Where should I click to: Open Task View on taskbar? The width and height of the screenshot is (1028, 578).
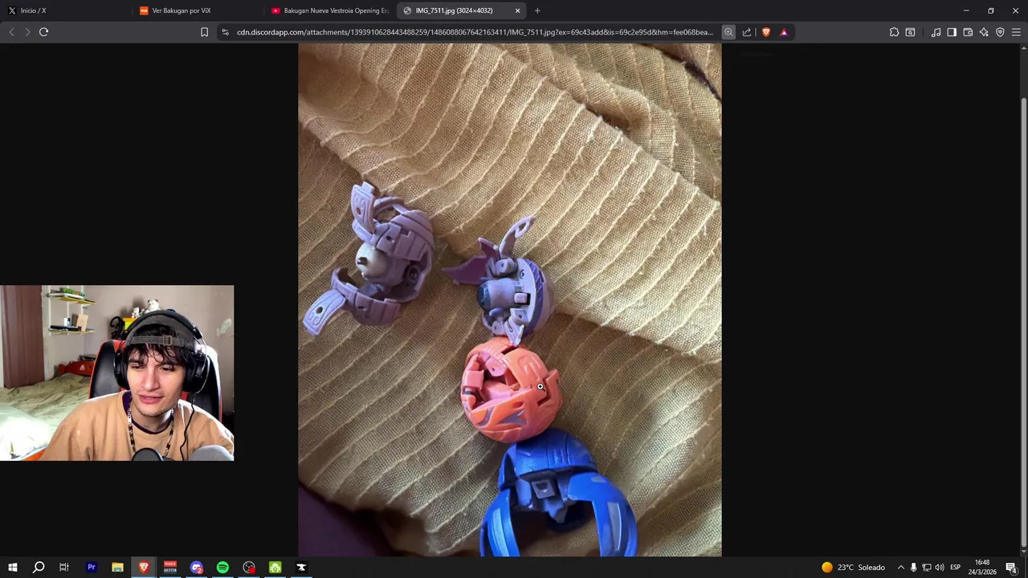64,567
